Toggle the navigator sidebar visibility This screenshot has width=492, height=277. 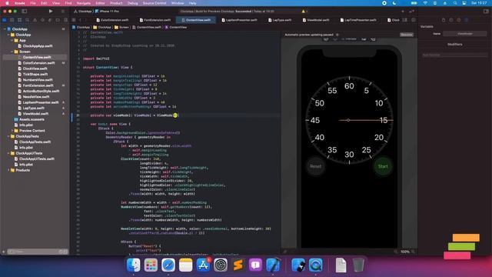[24, 12]
